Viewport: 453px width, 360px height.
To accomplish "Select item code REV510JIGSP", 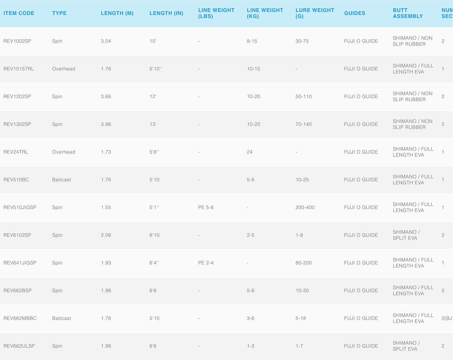I will click(20, 207).
